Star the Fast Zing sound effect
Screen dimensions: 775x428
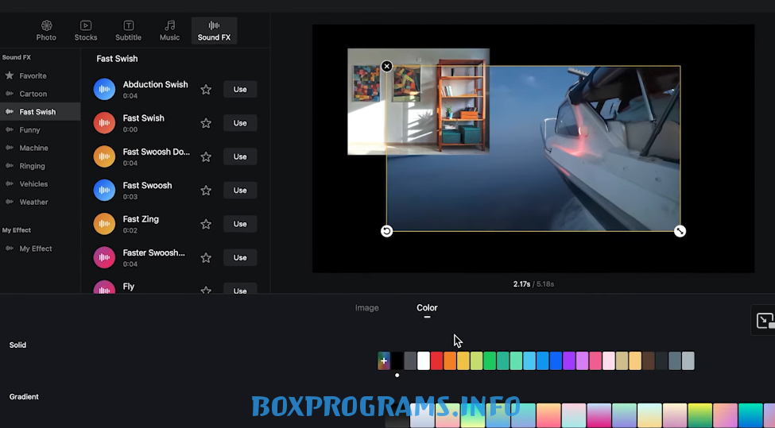206,225
